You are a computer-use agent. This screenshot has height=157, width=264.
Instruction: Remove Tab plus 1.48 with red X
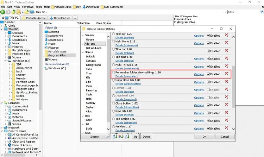(227, 58)
